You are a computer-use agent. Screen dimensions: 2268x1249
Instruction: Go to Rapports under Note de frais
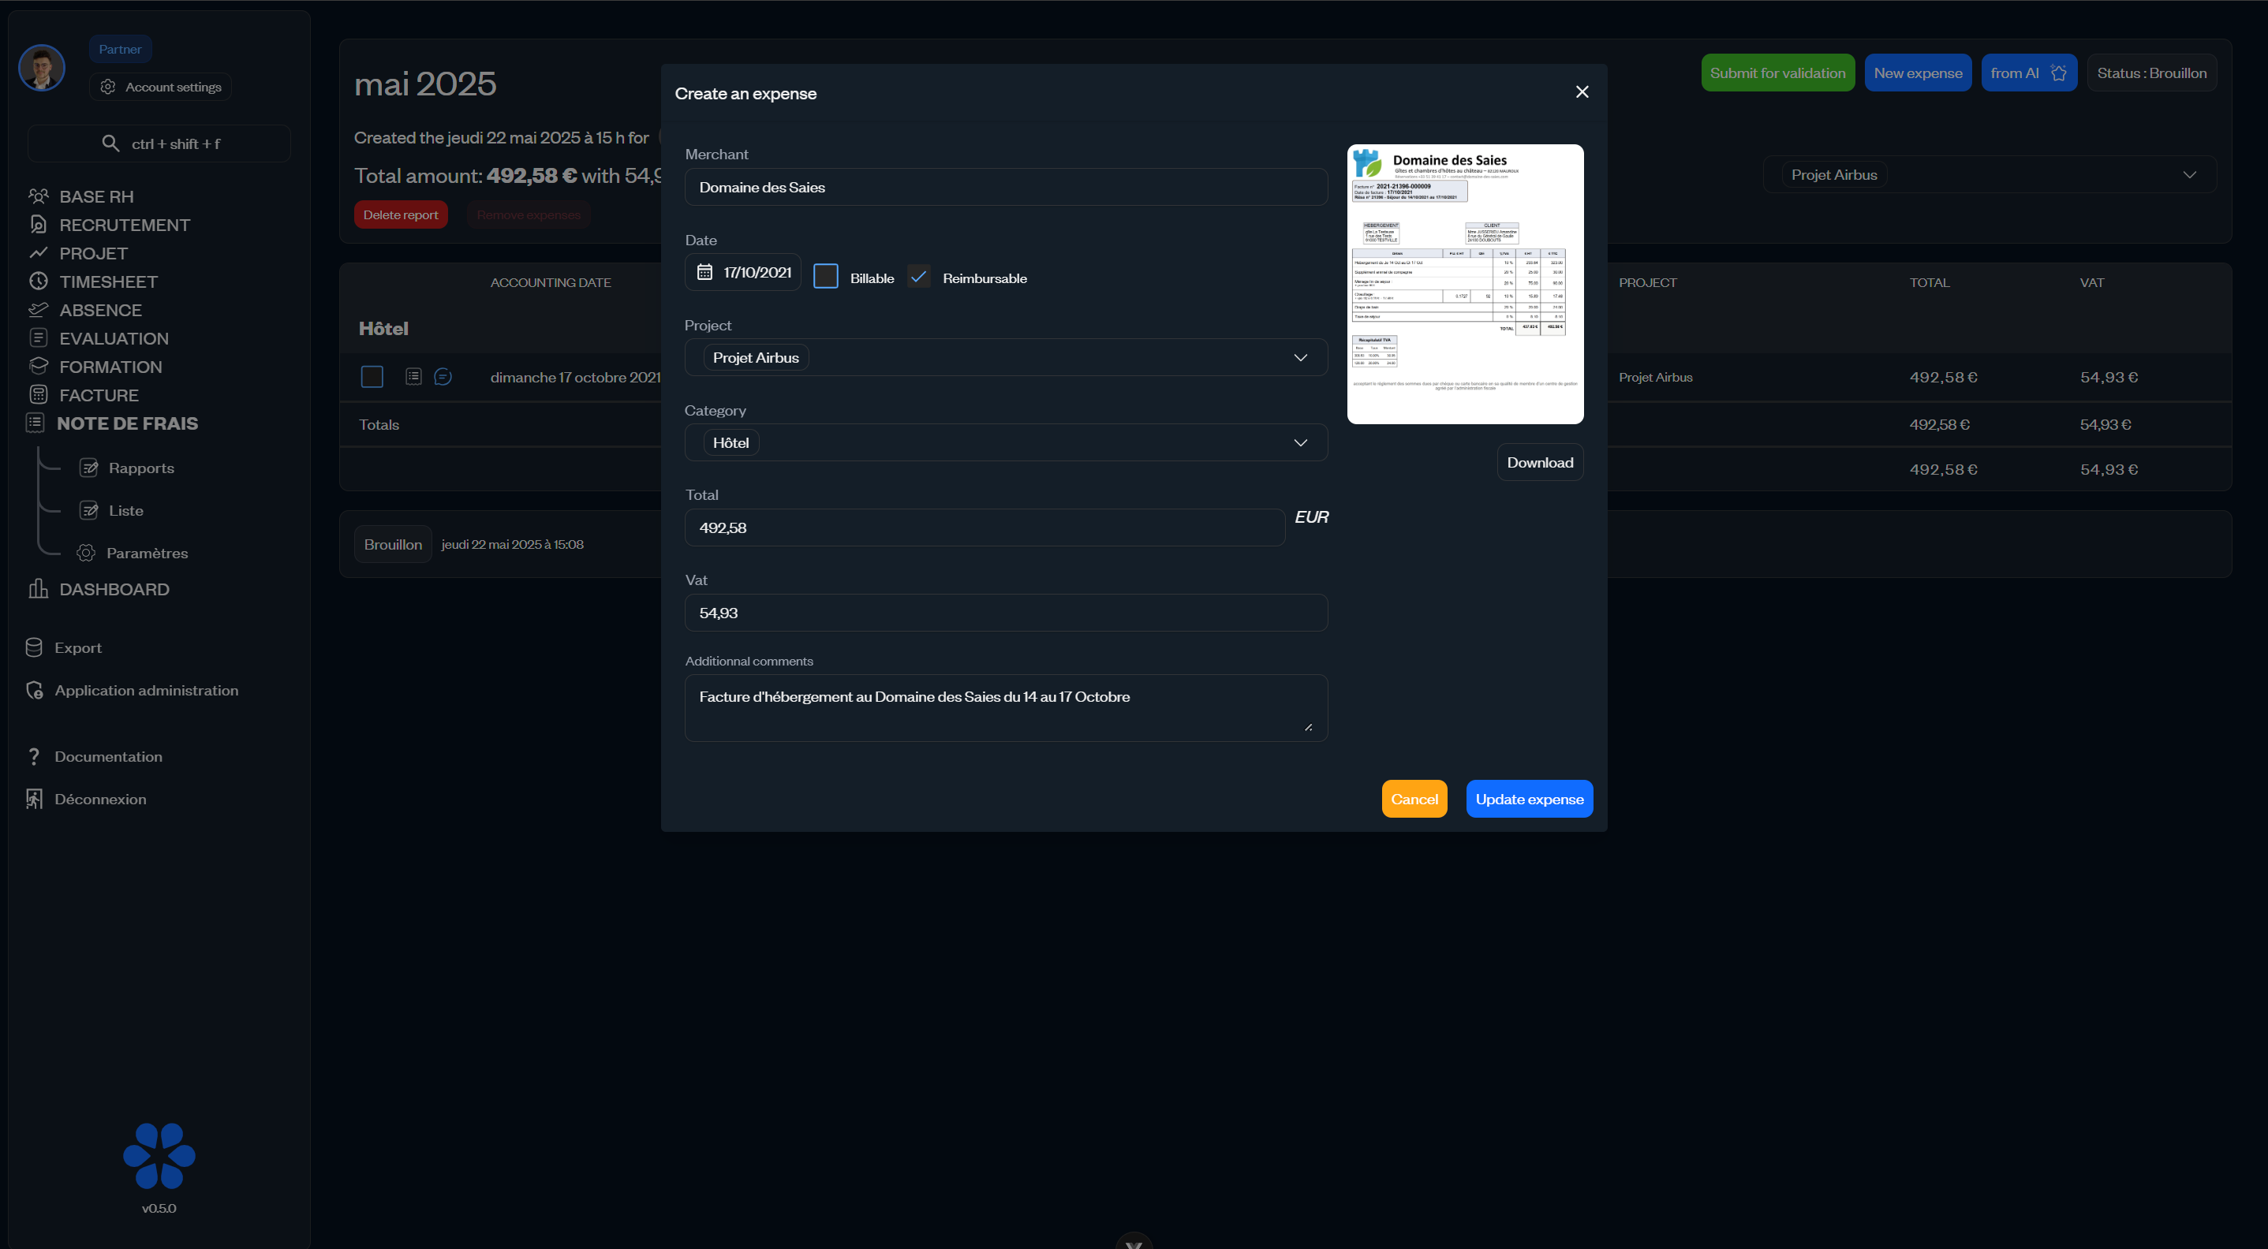coord(141,468)
